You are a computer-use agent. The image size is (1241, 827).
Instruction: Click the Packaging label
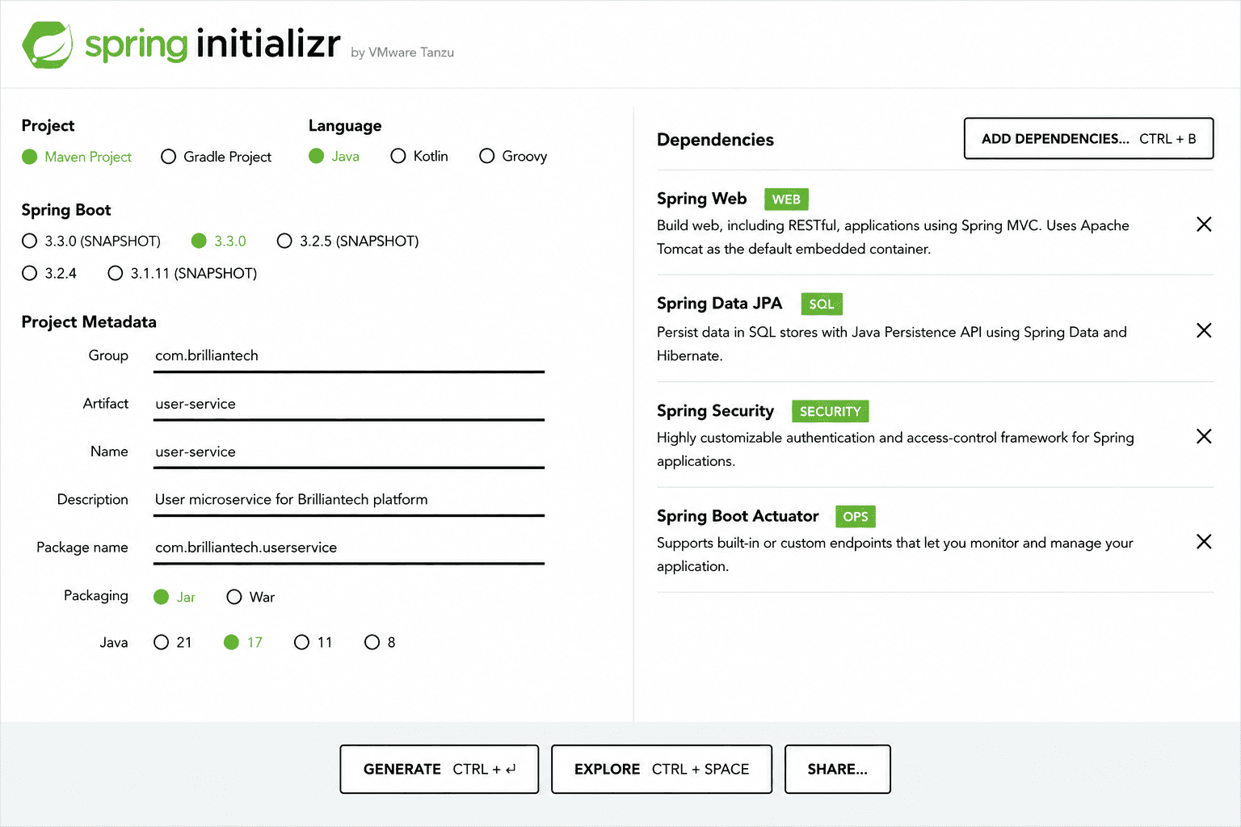coord(96,596)
